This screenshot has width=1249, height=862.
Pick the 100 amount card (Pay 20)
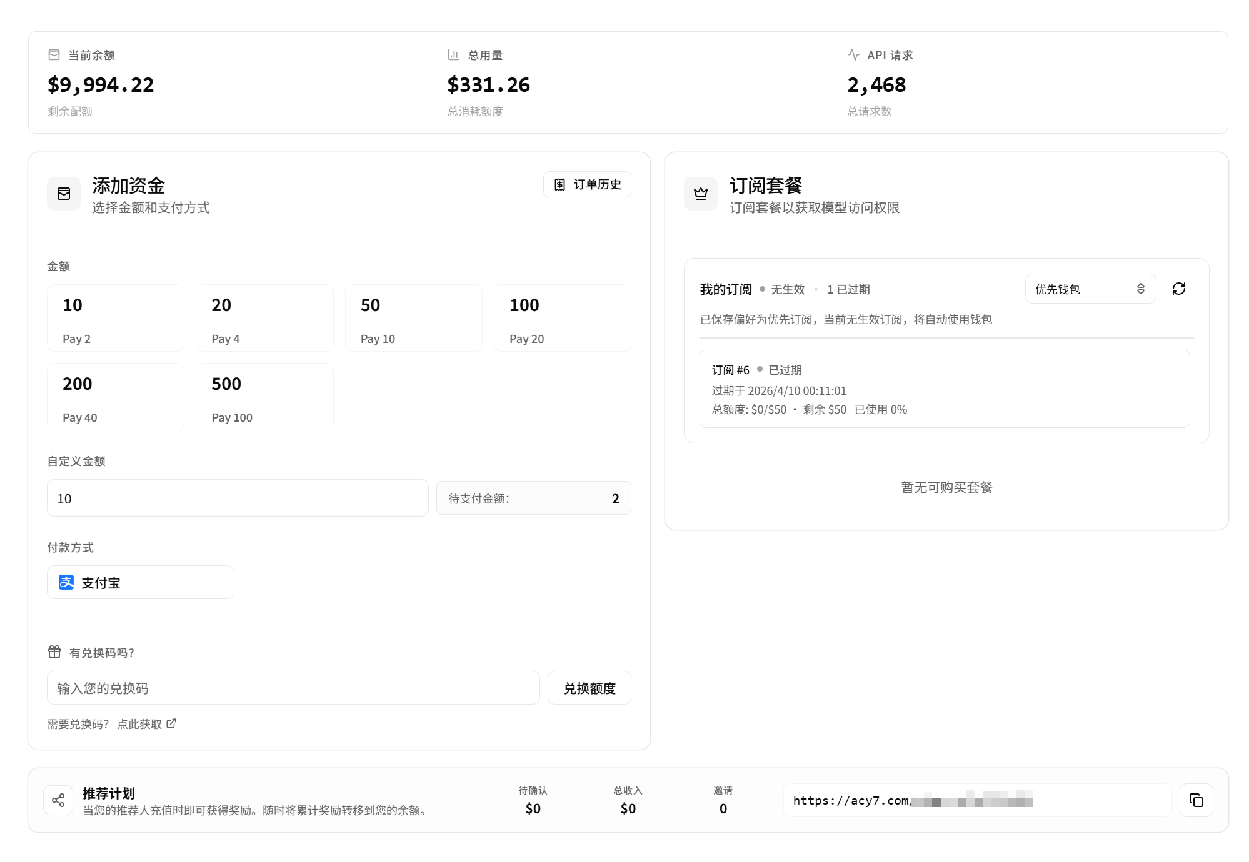563,318
